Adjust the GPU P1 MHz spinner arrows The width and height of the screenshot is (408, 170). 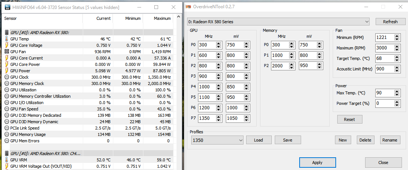click(x=219, y=55)
